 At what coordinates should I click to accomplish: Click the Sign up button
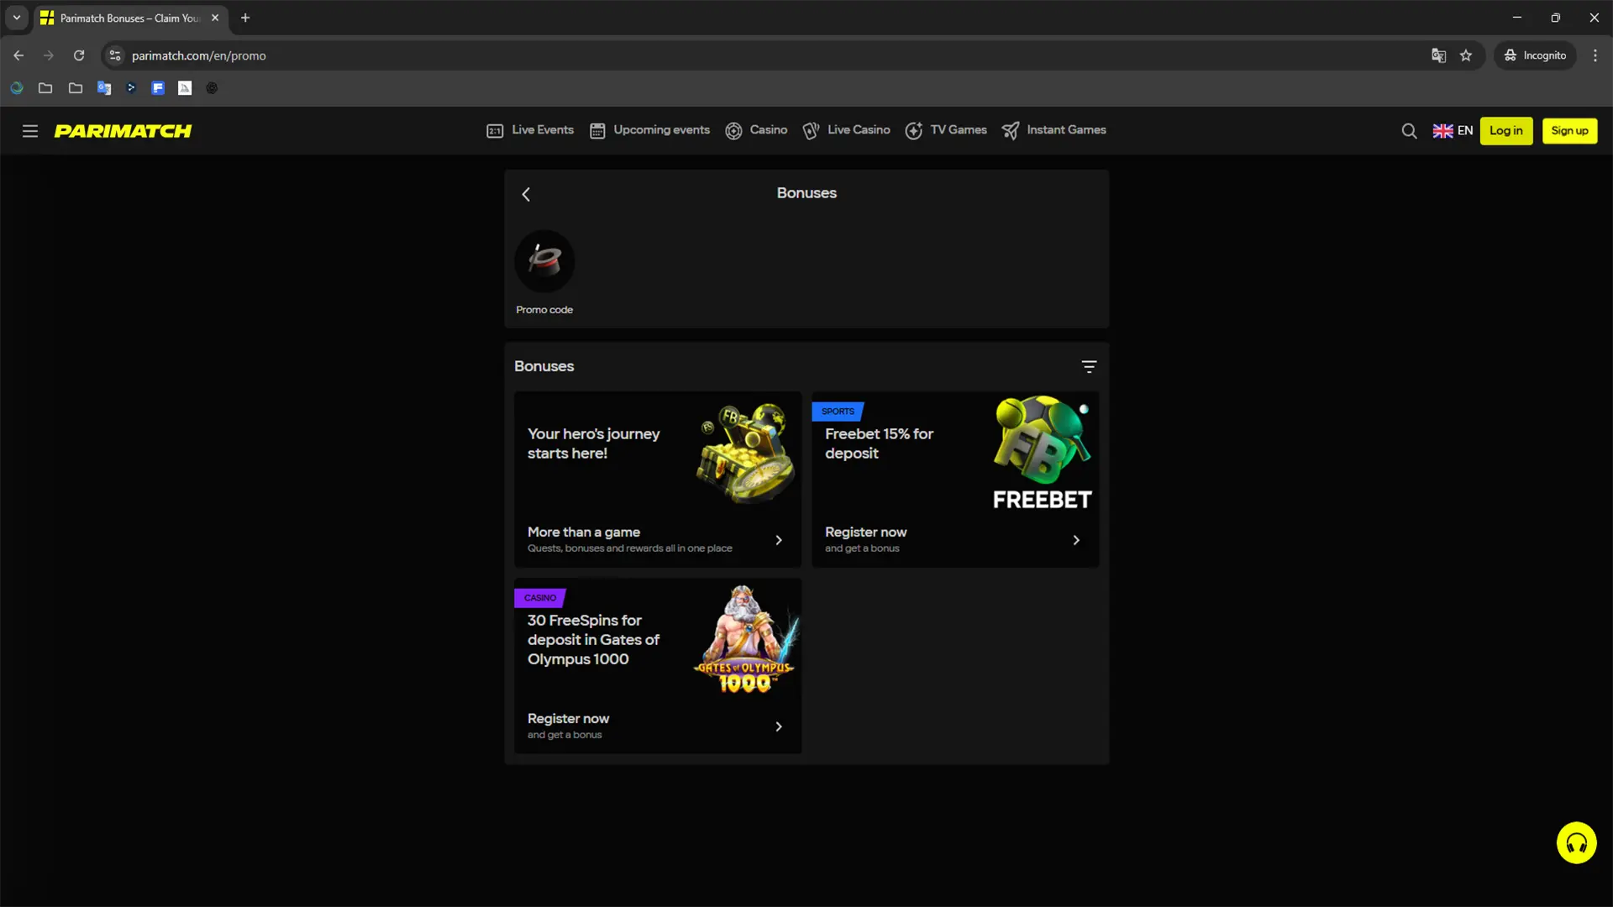click(x=1568, y=131)
